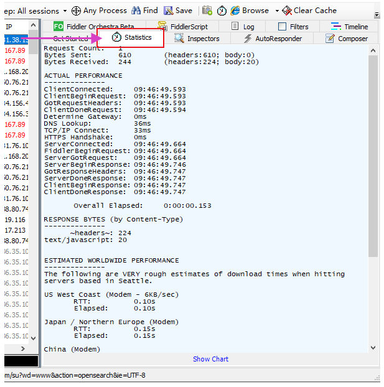Image resolution: width=384 pixels, height=387 pixels.
Task: Switch to the Log tab
Action: click(243, 26)
